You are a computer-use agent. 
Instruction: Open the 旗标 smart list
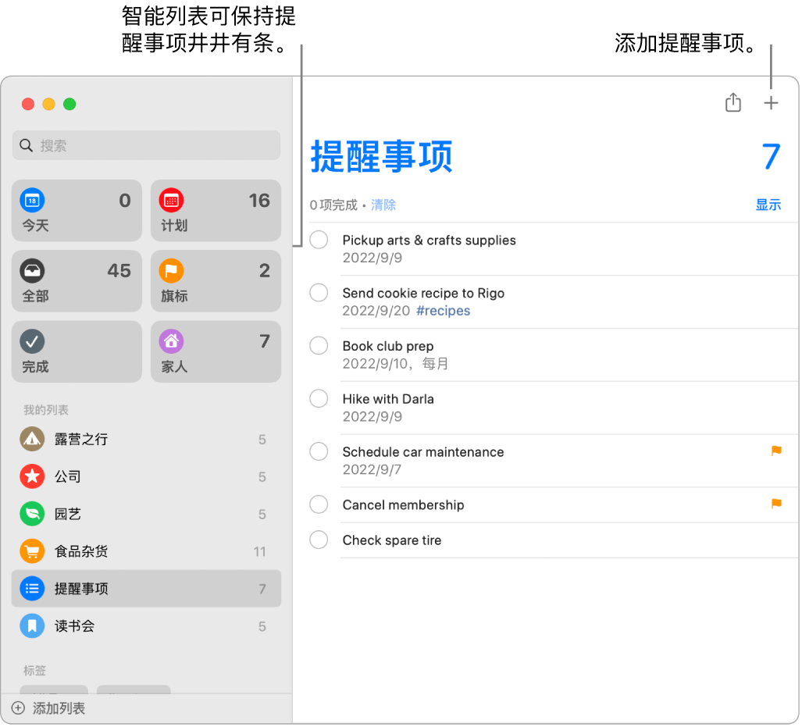pyautogui.click(x=216, y=281)
